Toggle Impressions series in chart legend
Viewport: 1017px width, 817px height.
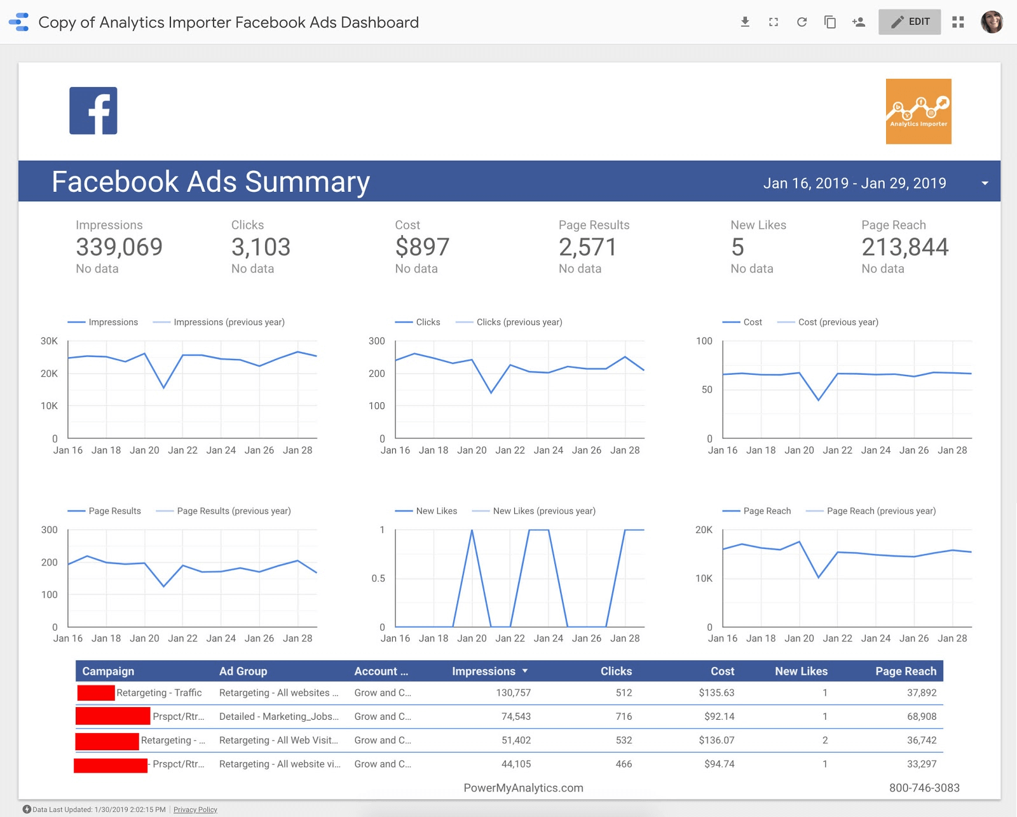103,322
